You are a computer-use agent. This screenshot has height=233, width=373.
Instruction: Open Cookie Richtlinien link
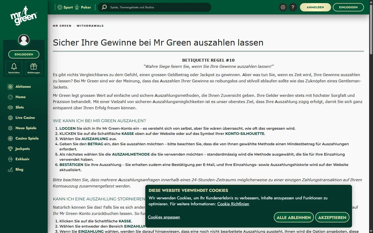tap(233, 204)
